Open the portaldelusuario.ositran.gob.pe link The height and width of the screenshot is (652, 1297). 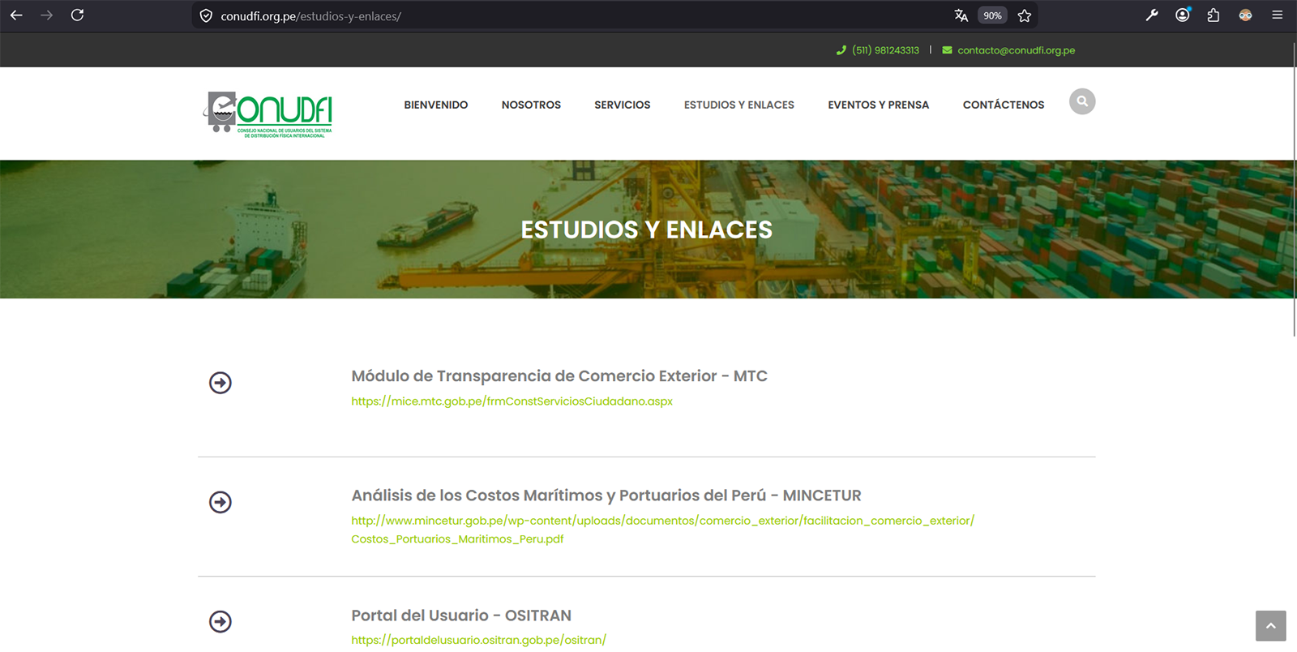click(x=478, y=640)
